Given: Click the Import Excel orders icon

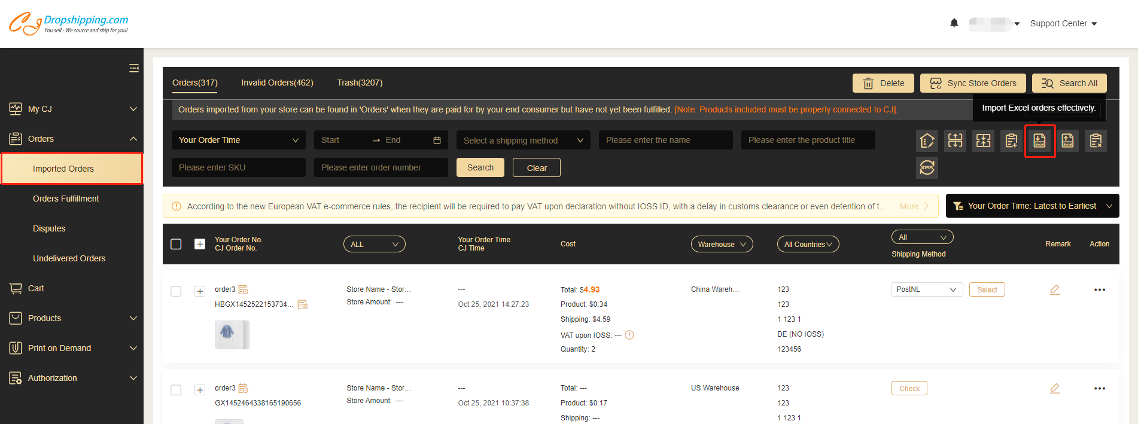Looking at the screenshot, I should 1039,141.
